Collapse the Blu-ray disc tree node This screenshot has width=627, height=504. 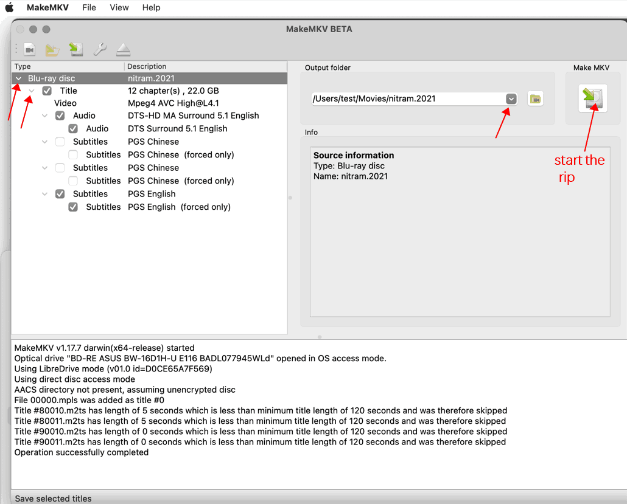(x=19, y=78)
